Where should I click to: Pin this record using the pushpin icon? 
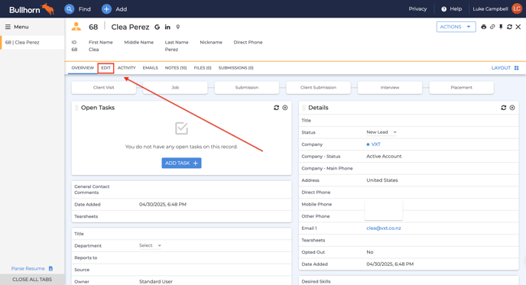coord(501,27)
